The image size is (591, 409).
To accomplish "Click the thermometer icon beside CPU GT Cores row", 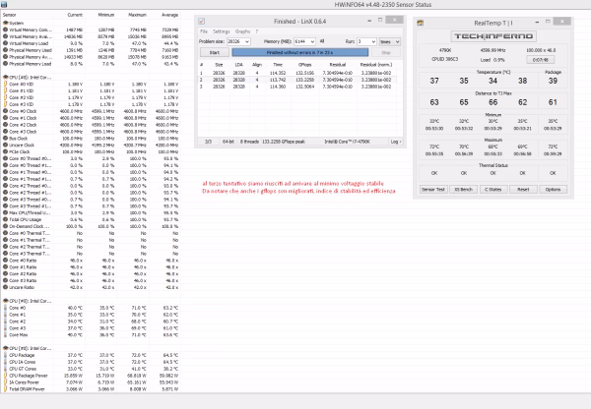I will [x=5, y=369].
